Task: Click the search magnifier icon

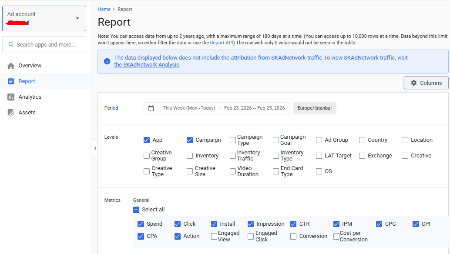Action: 10,45
